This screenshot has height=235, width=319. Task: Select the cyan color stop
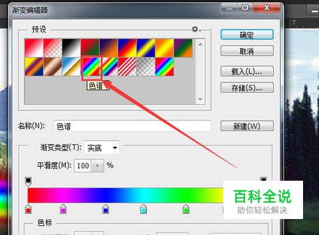pos(144,209)
